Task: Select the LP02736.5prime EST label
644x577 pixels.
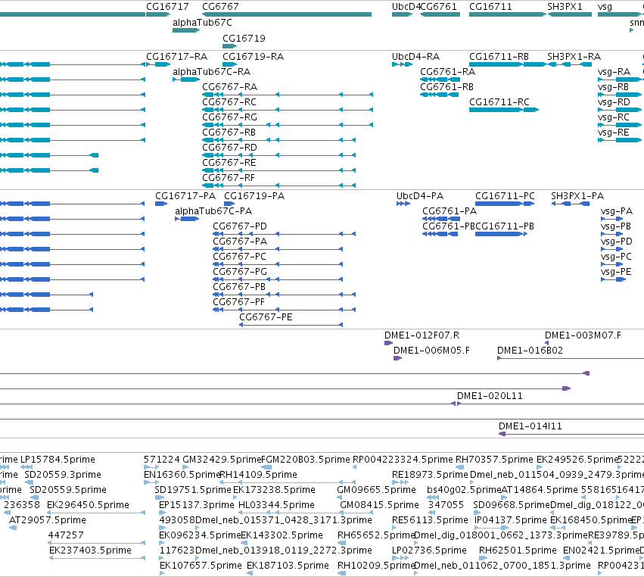Action: pos(429,550)
